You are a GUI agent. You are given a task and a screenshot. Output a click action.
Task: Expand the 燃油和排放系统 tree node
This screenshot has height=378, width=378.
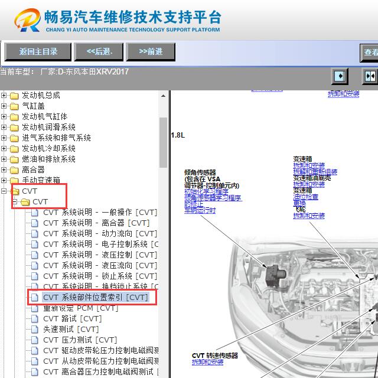coord(4,159)
